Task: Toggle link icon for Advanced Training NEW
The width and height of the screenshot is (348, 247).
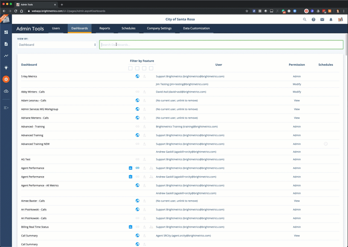Action: point(137,144)
